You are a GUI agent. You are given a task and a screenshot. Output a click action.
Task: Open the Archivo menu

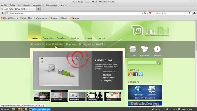5,5
